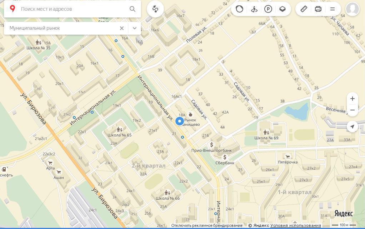
Task: Select the ruler measurement tool
Action: point(304,9)
